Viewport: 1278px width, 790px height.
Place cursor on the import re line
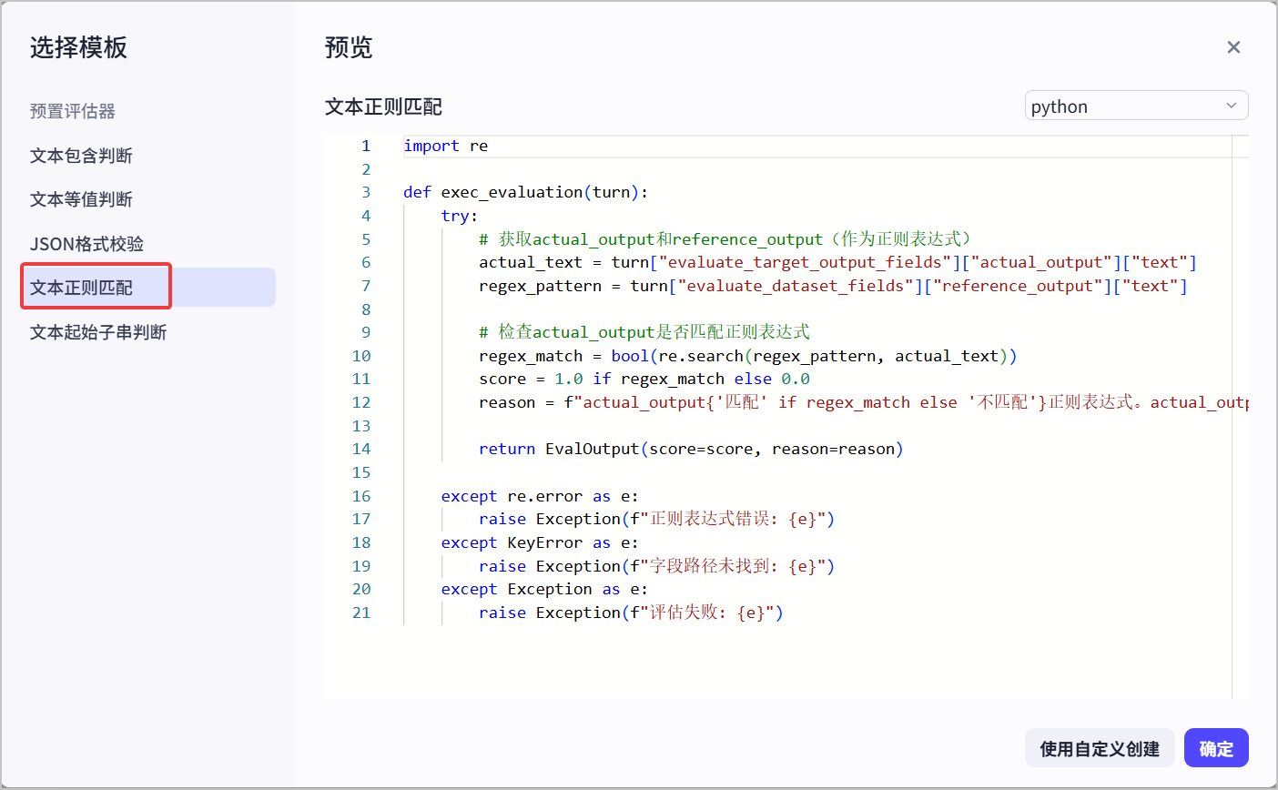click(x=446, y=146)
